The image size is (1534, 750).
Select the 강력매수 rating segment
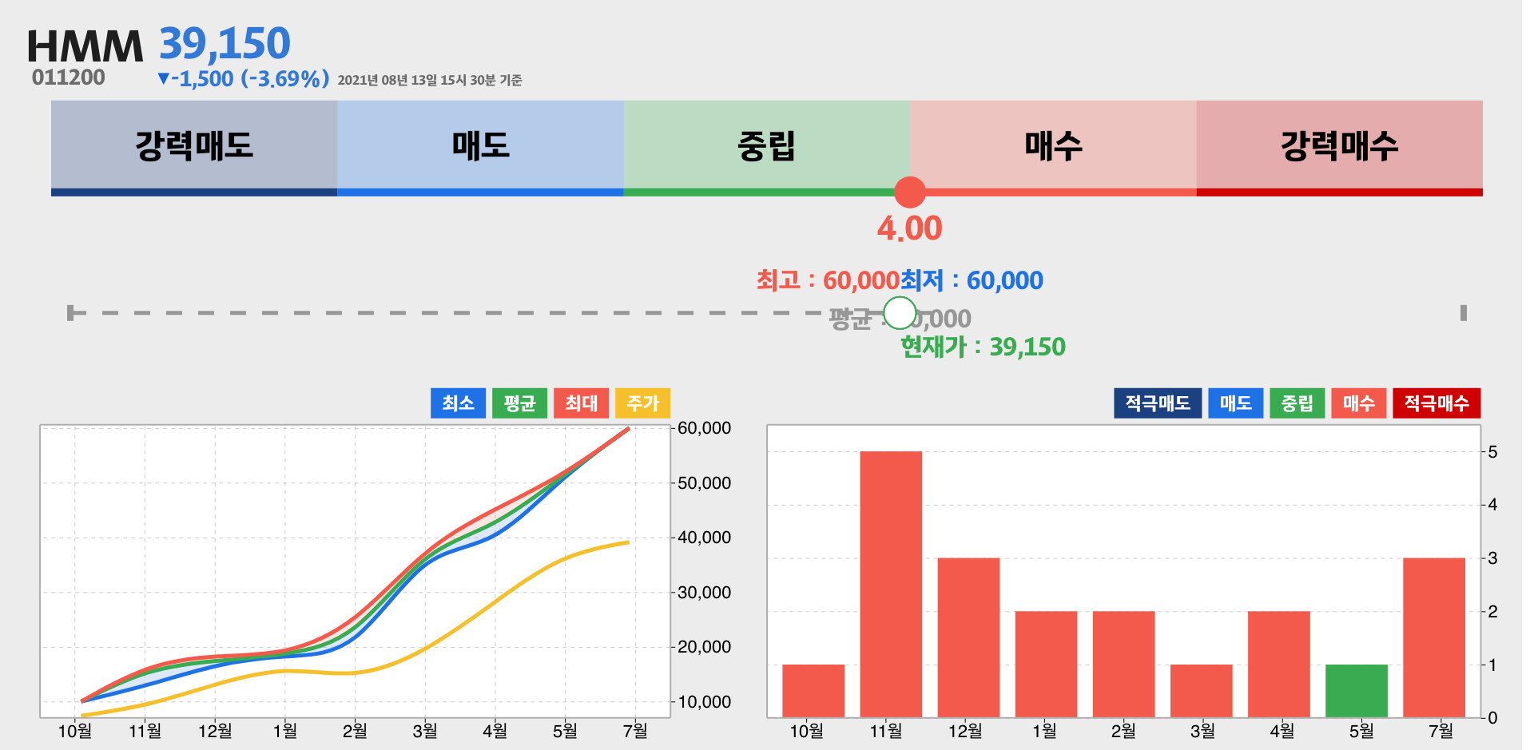(1340, 148)
